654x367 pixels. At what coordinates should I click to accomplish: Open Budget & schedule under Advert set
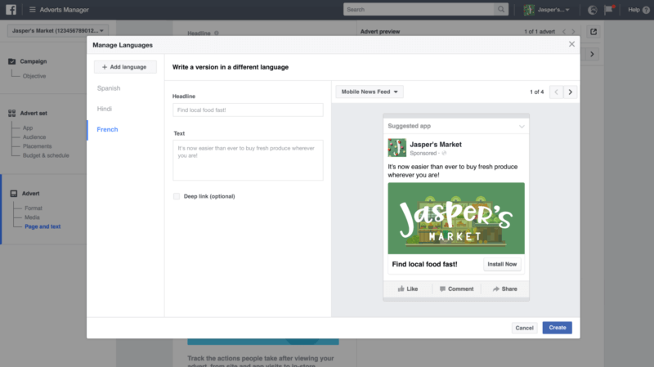46,155
